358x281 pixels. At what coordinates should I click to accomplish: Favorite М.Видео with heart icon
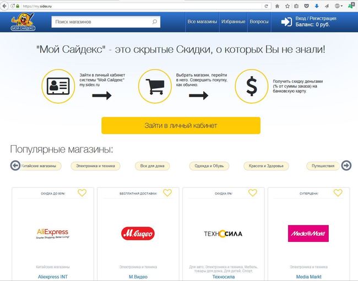167,193
